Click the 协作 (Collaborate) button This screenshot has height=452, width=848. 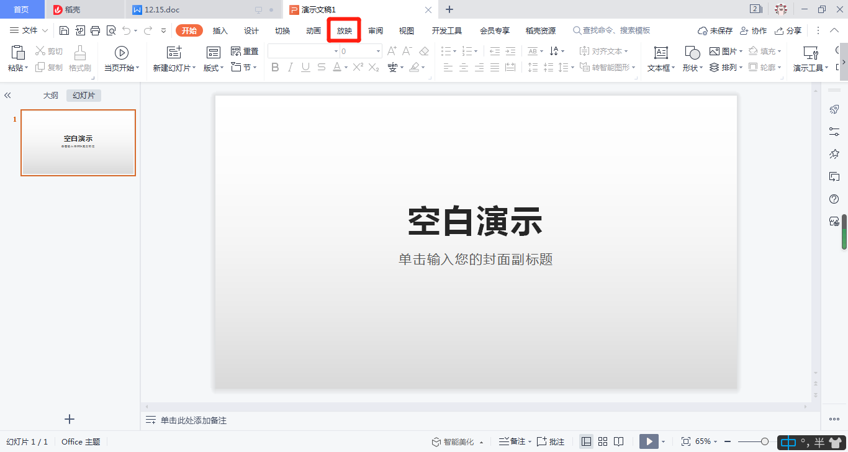click(754, 30)
